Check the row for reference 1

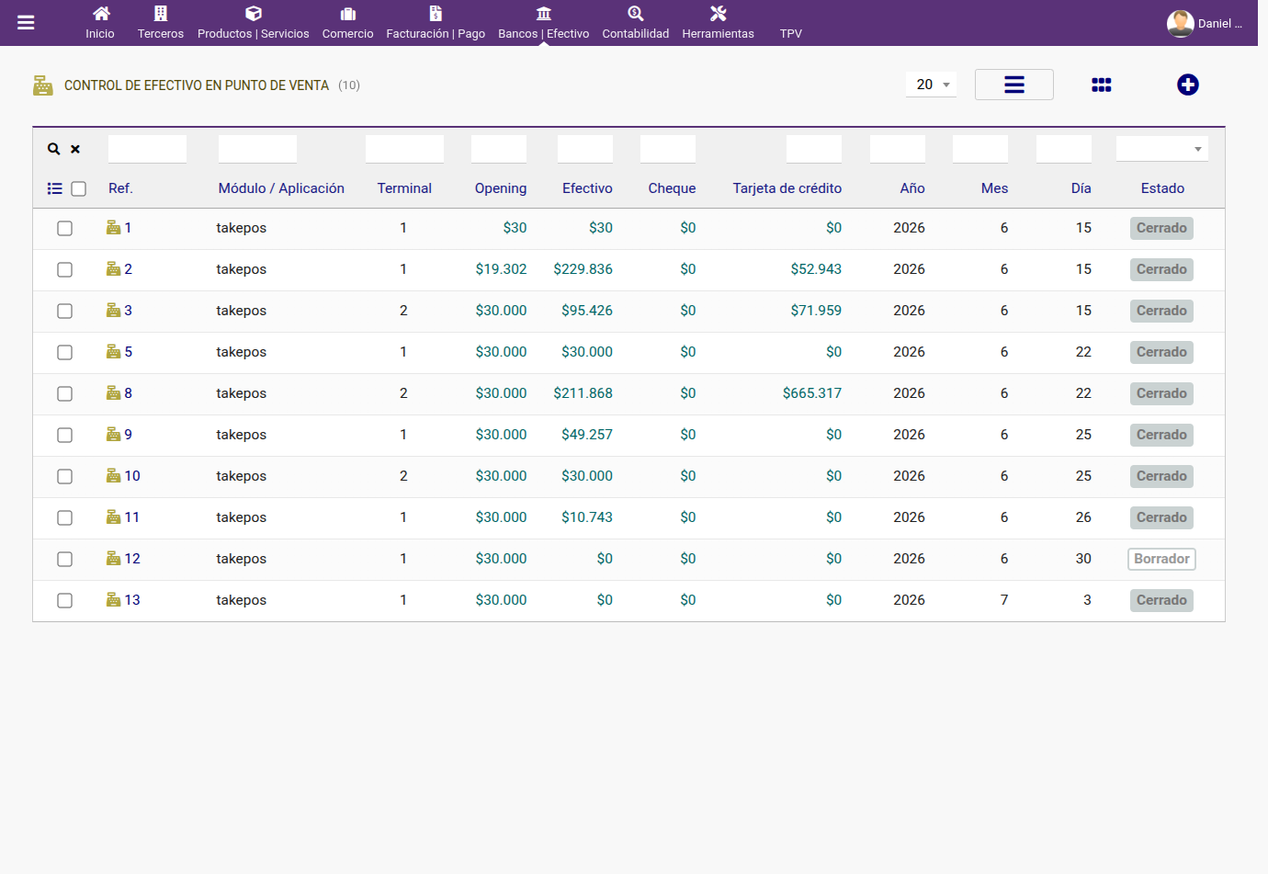[64, 228]
